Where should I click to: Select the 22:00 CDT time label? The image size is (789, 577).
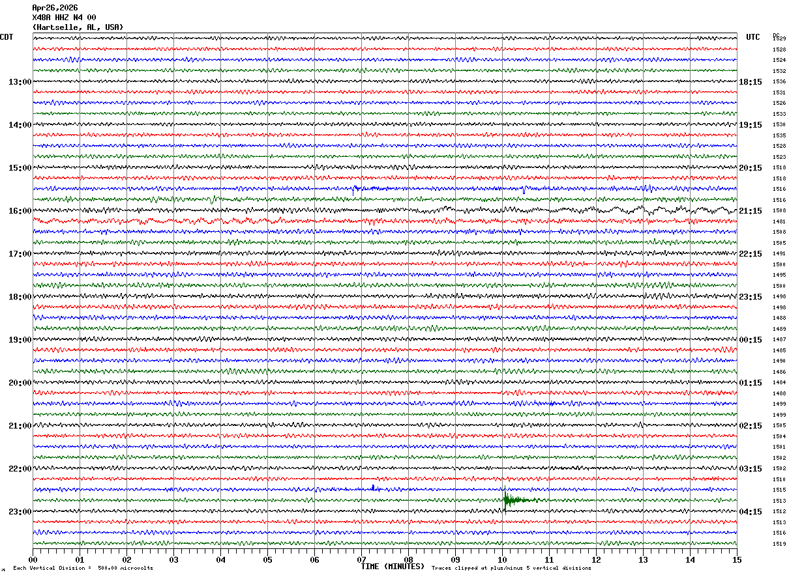20,469
